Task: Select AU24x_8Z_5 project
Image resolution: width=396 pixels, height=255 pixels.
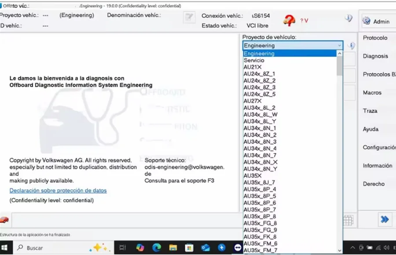Action: coord(290,94)
